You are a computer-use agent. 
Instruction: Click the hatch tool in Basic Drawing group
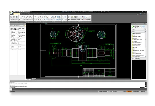point(27,19)
